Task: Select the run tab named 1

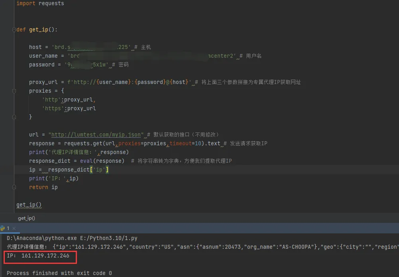Action: pos(8,228)
